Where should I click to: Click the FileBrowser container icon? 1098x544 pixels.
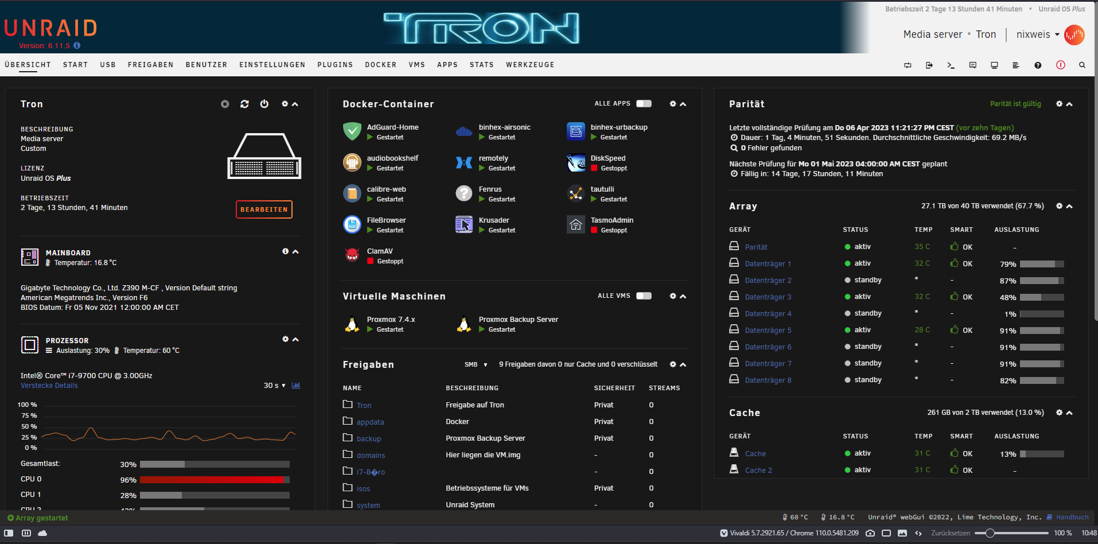coord(352,224)
